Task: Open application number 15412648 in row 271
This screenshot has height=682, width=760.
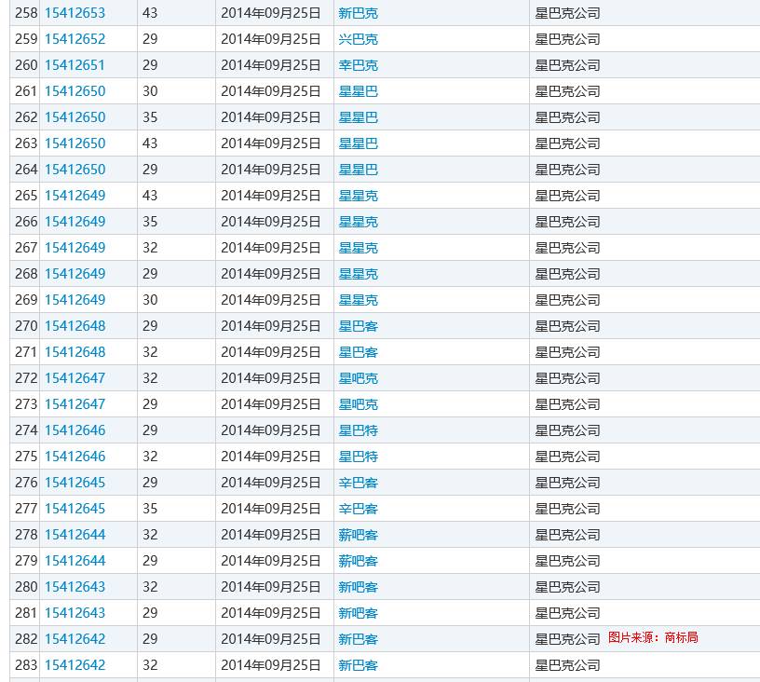Action: [x=75, y=352]
